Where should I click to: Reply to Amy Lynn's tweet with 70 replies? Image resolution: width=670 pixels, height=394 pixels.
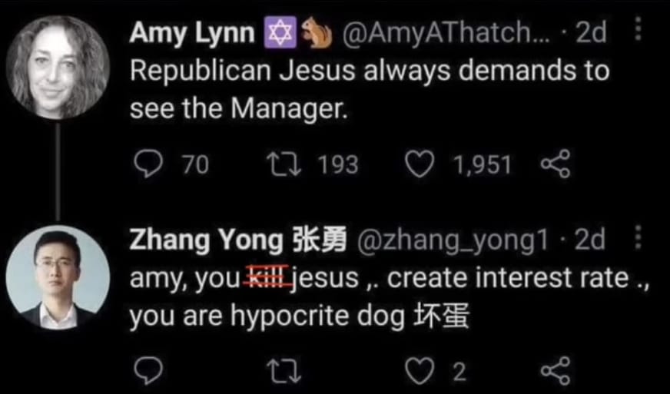click(x=144, y=164)
